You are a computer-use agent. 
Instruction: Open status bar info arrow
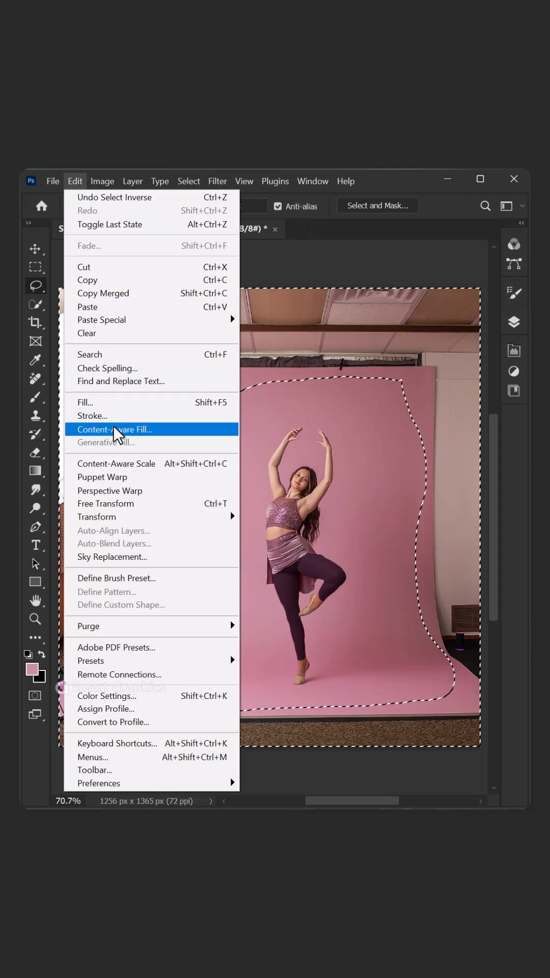click(x=211, y=801)
